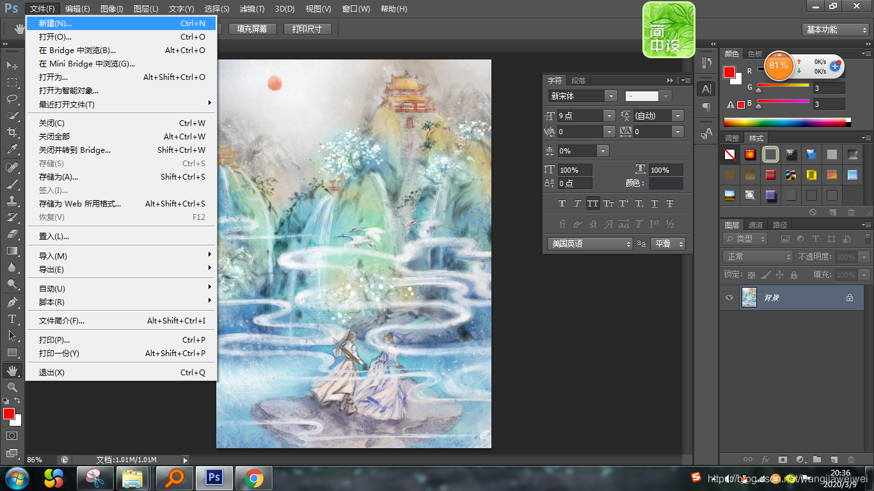Open the History panel icon in the dock
Image resolution: width=874 pixels, height=491 pixels.
point(706,63)
